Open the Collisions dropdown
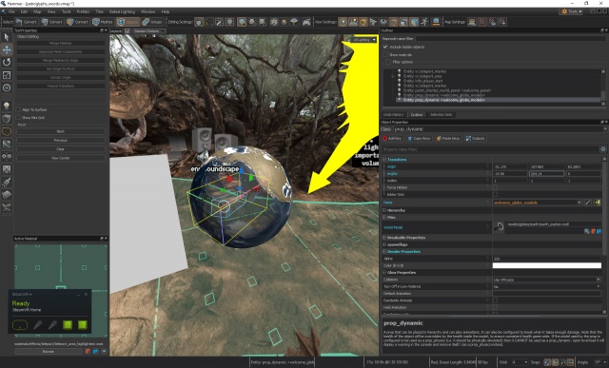 tap(546, 280)
